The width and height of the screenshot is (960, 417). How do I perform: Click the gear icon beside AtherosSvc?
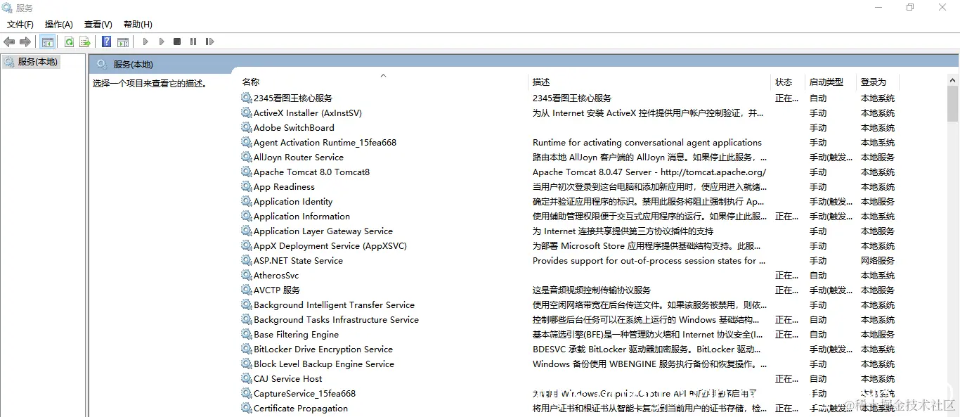[x=246, y=275]
